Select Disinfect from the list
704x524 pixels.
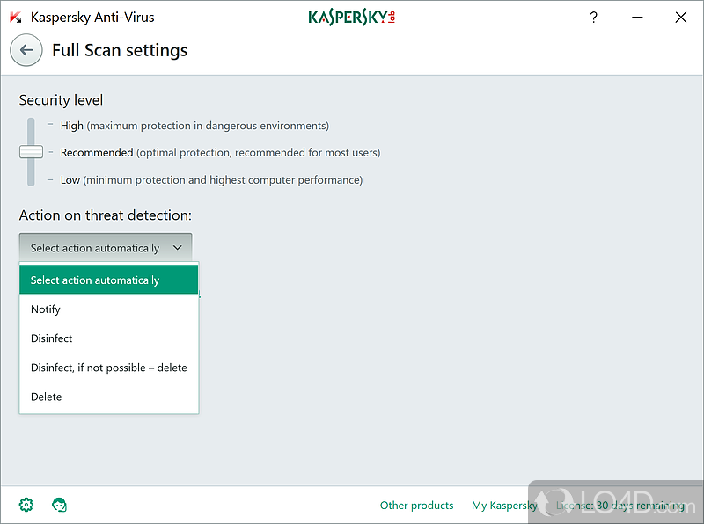click(108, 338)
